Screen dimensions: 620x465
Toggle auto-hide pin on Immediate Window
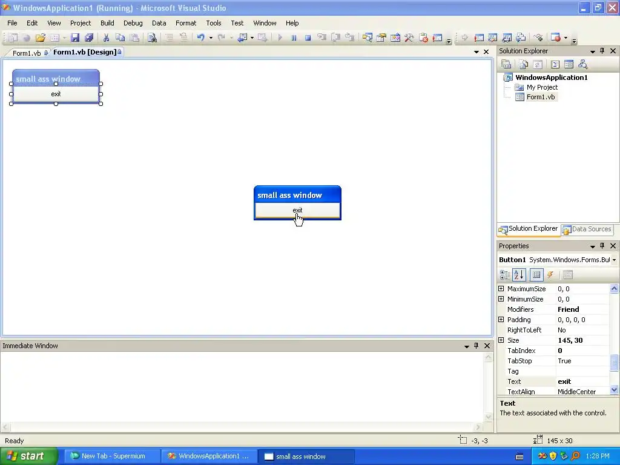(476, 346)
